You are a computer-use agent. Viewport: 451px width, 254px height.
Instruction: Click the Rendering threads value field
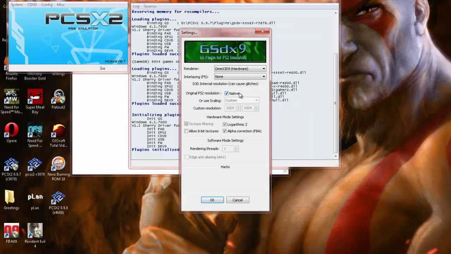tap(228, 149)
